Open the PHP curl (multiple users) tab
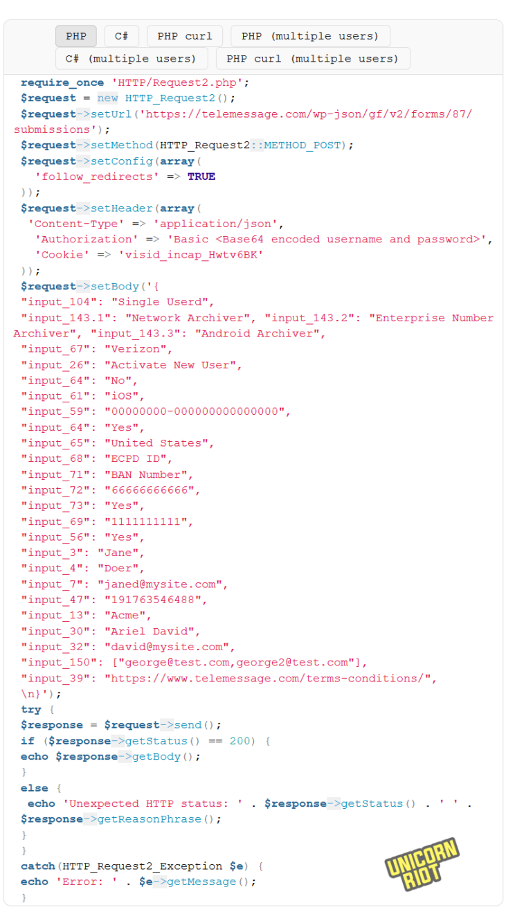Screen dimensions: 515x921 [313, 59]
